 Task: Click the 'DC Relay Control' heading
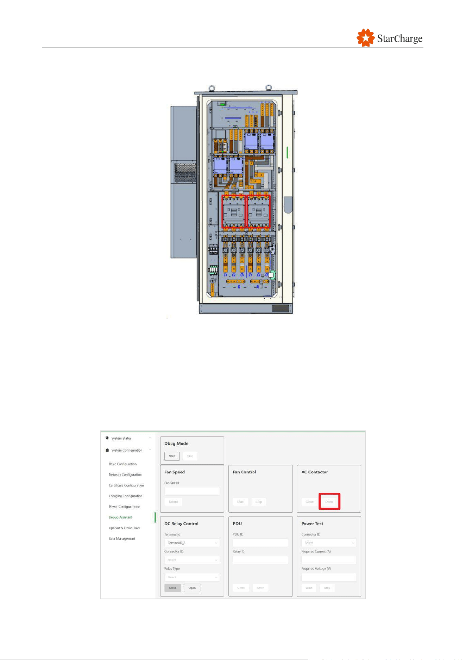[x=181, y=524]
